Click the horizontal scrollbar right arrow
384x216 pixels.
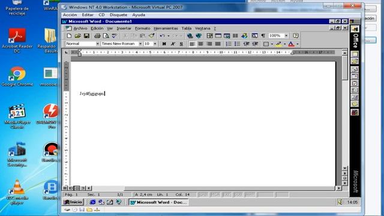click(x=338, y=188)
